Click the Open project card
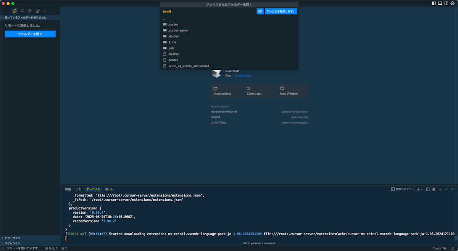Viewport: 458px width, 251px height. 226,91
